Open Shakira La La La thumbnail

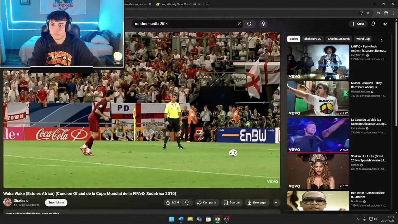point(318,172)
